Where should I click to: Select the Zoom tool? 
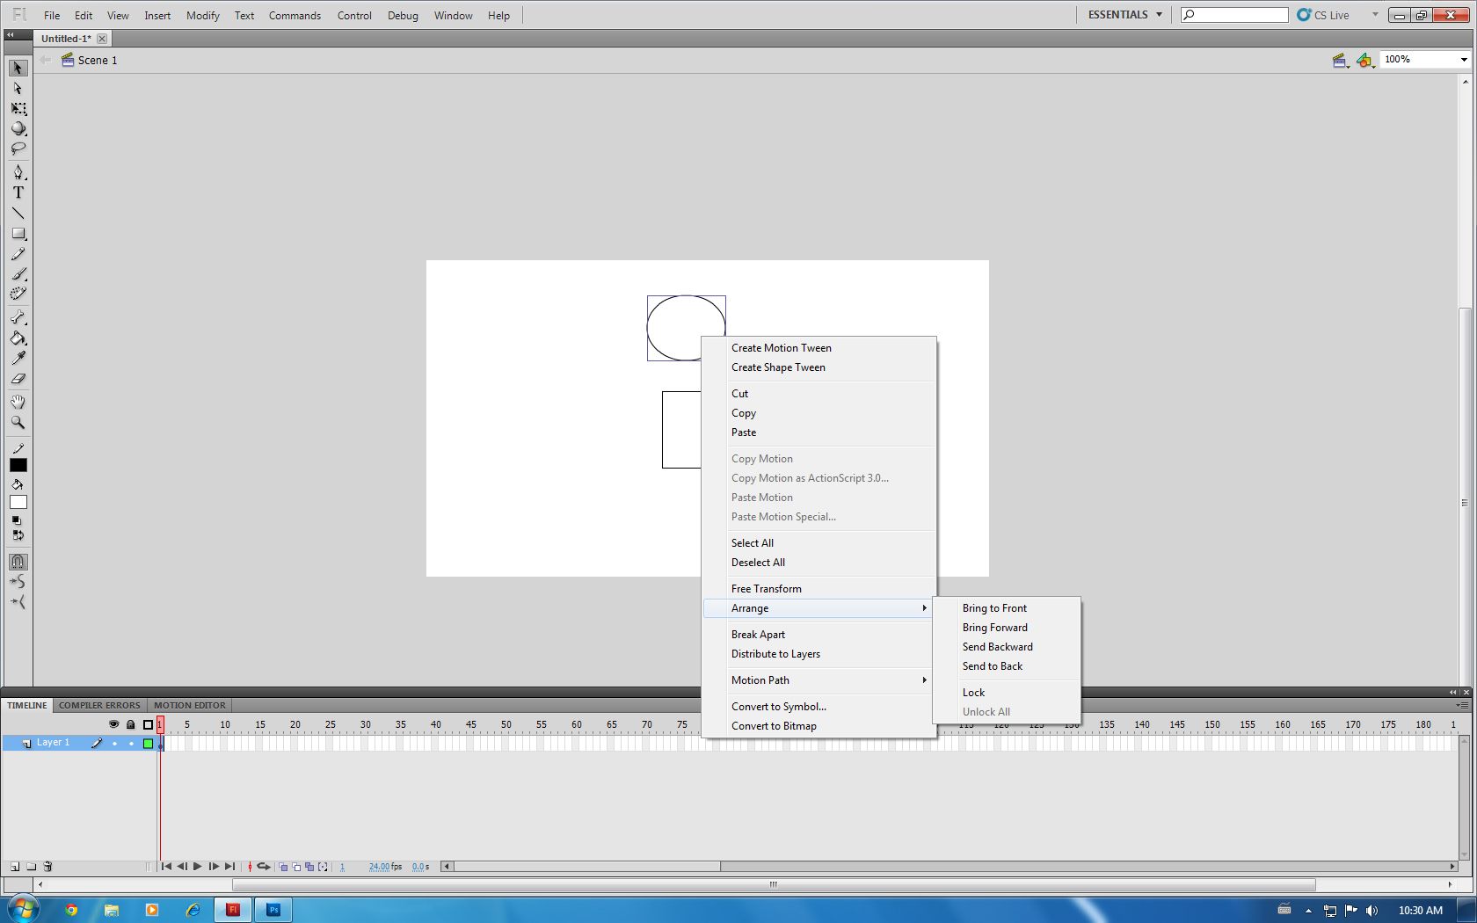pos(18,423)
